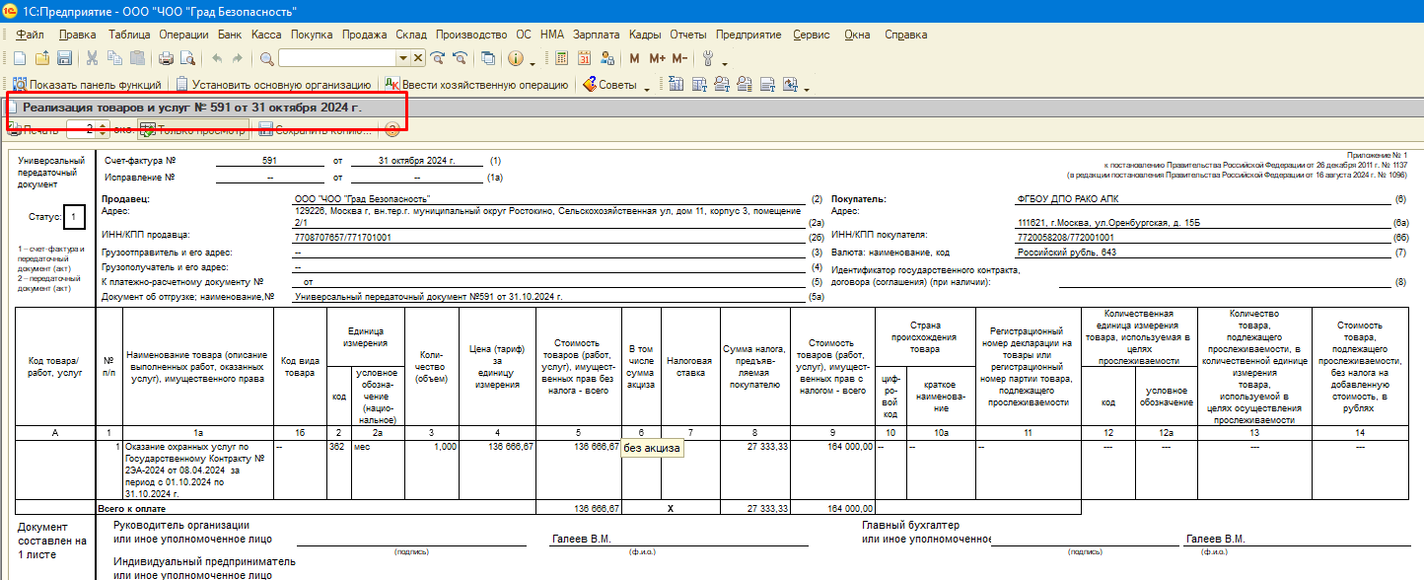
Task: Click 'Универсальный передаточный документ №591' shipment text
Action: tap(427, 296)
